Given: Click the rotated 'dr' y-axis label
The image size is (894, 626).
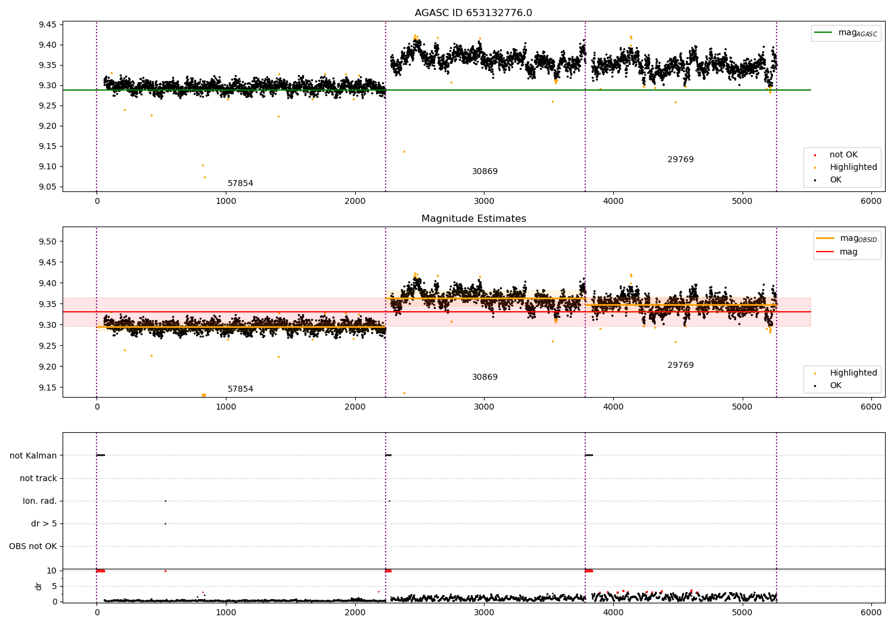Looking at the screenshot, I should [x=39, y=586].
